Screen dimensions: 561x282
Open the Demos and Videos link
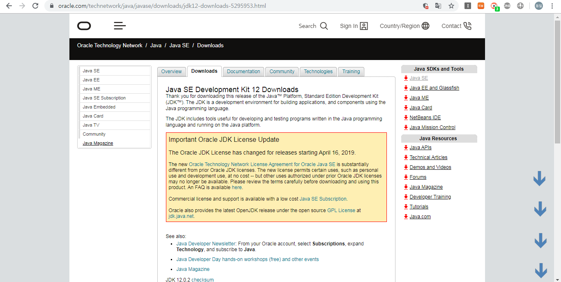coord(430,167)
